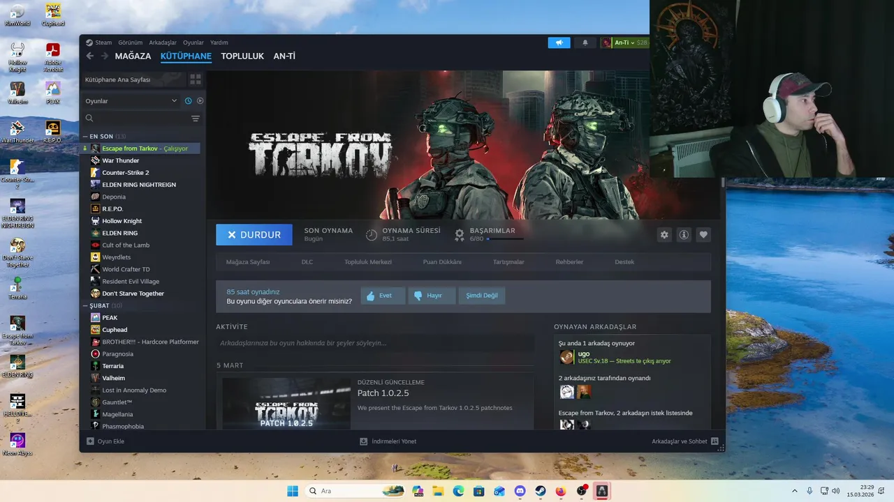Screen dimensions: 894x502
Task: Open Patch 1.0.2.5 news thumbnail
Action: coord(286,404)
